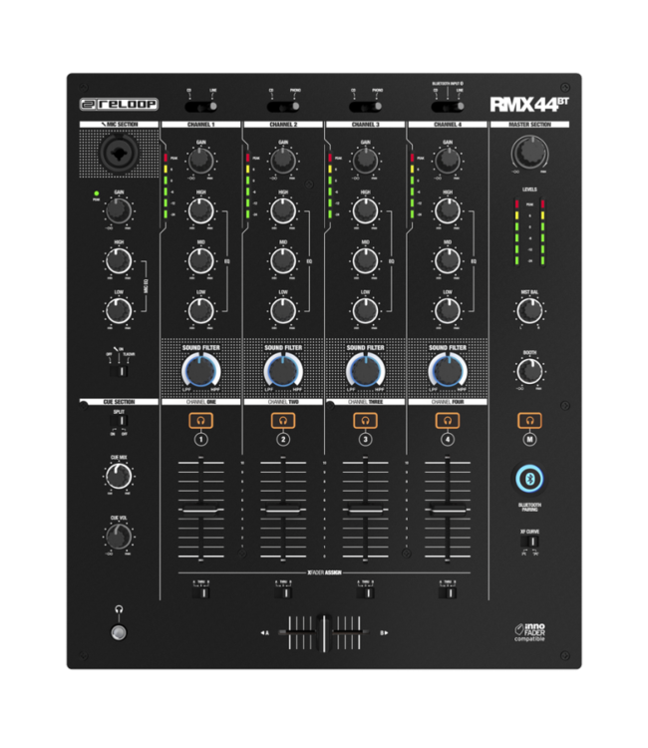Toggle the Channel 2 CD/Phono input switch
Image resolution: width=648 pixels, height=748 pixels.
tap(283, 107)
